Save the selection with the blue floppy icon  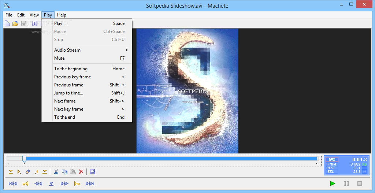93,172
